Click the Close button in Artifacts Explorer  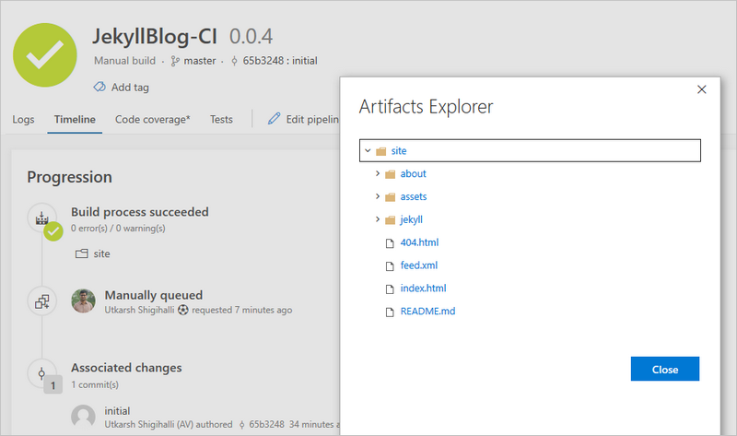tap(665, 370)
